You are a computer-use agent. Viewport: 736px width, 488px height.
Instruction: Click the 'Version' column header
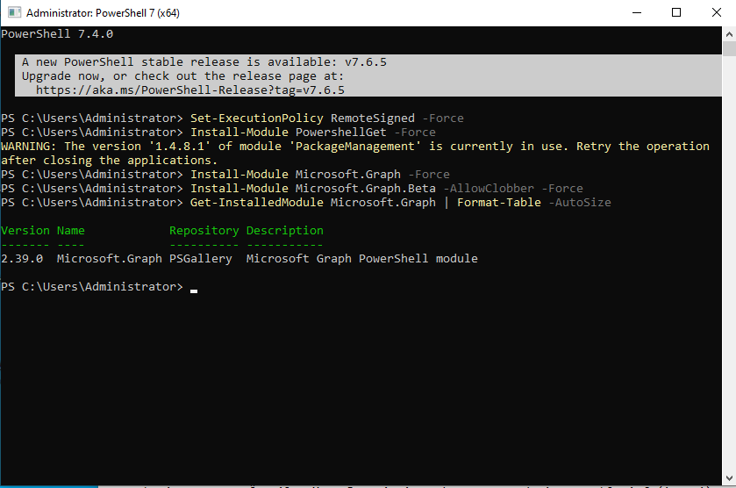click(x=25, y=231)
